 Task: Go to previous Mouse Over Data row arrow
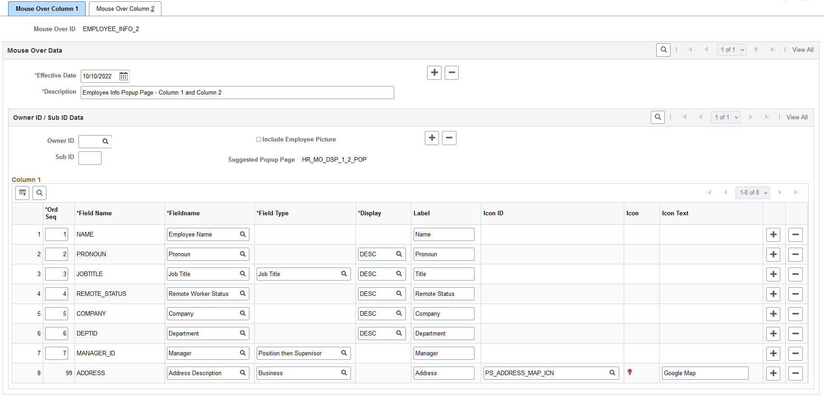tap(706, 50)
